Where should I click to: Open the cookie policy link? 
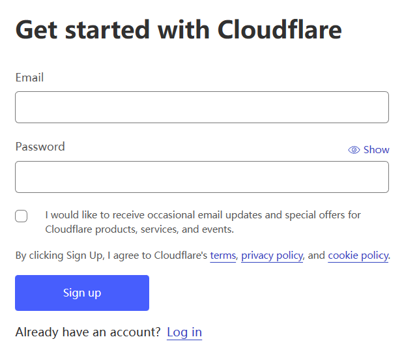click(358, 255)
